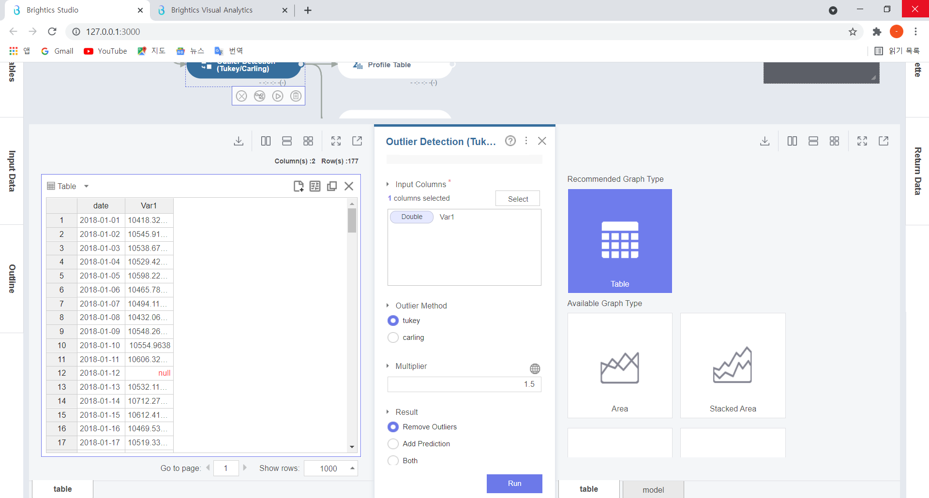Viewport: 929px width, 498px height.
Task: Close the Outlier Detection properties panel
Action: 542,141
